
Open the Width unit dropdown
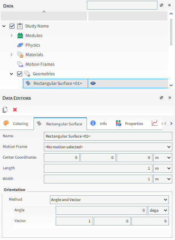[163, 179]
